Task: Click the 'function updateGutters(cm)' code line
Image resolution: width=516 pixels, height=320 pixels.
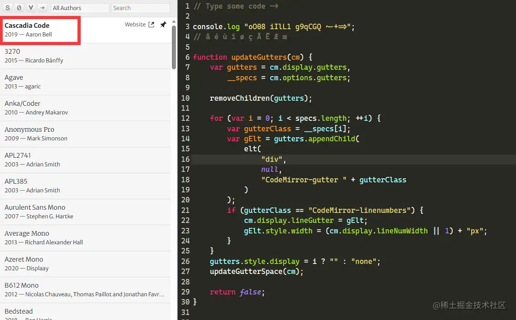Action: 253,57
